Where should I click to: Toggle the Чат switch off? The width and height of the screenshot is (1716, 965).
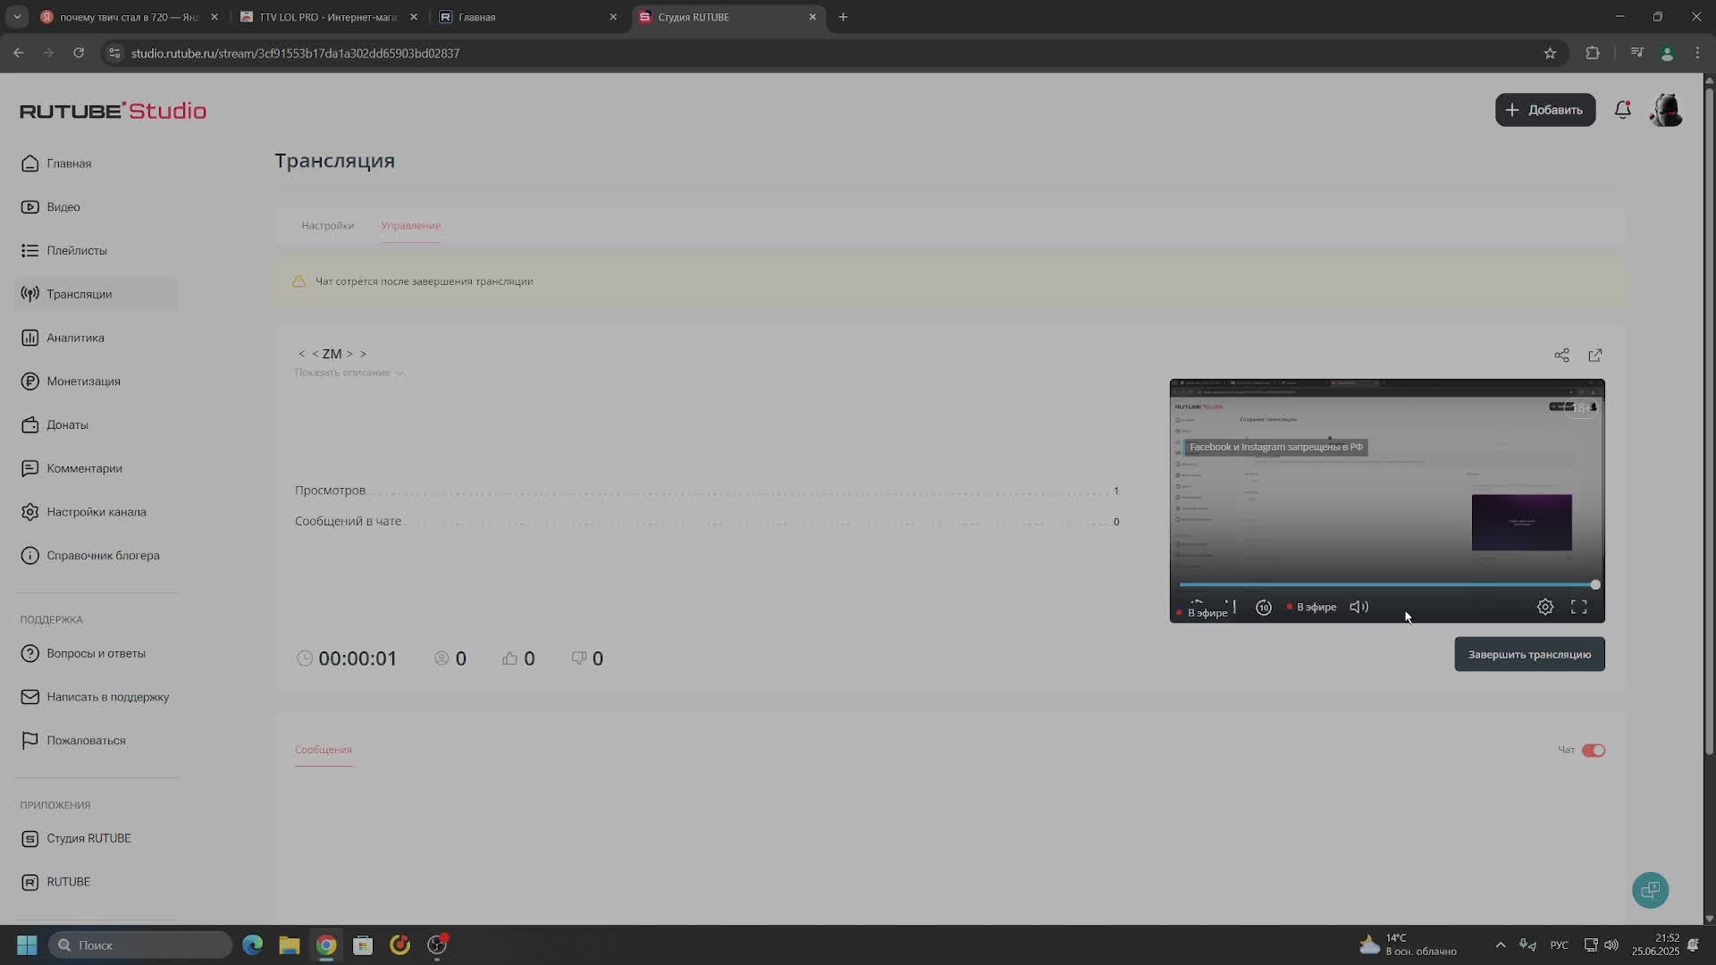[x=1593, y=751]
